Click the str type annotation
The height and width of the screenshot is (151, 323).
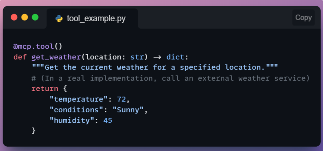point(137,57)
